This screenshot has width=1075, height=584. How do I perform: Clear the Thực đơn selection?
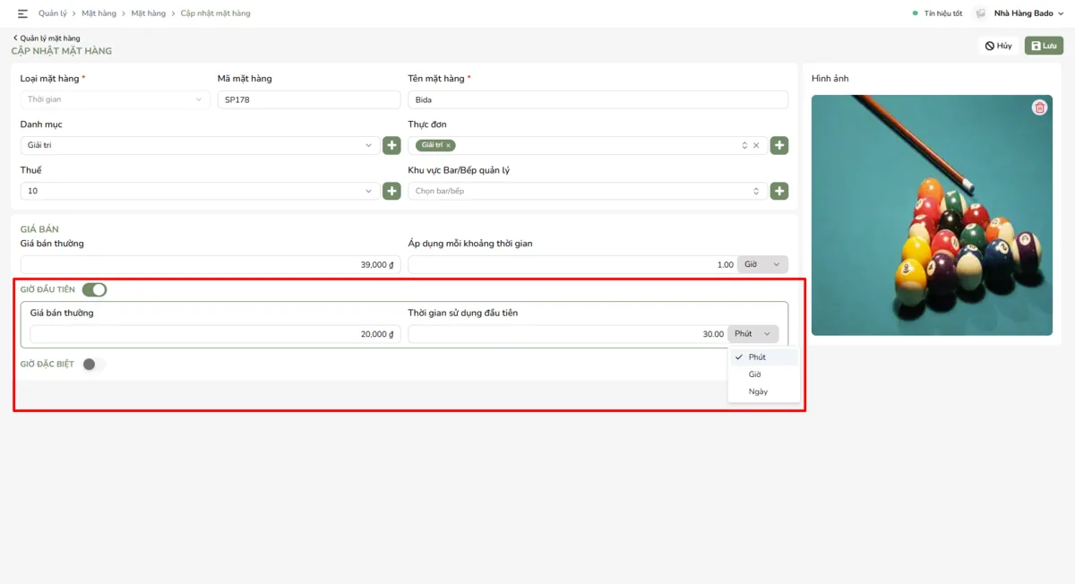756,145
